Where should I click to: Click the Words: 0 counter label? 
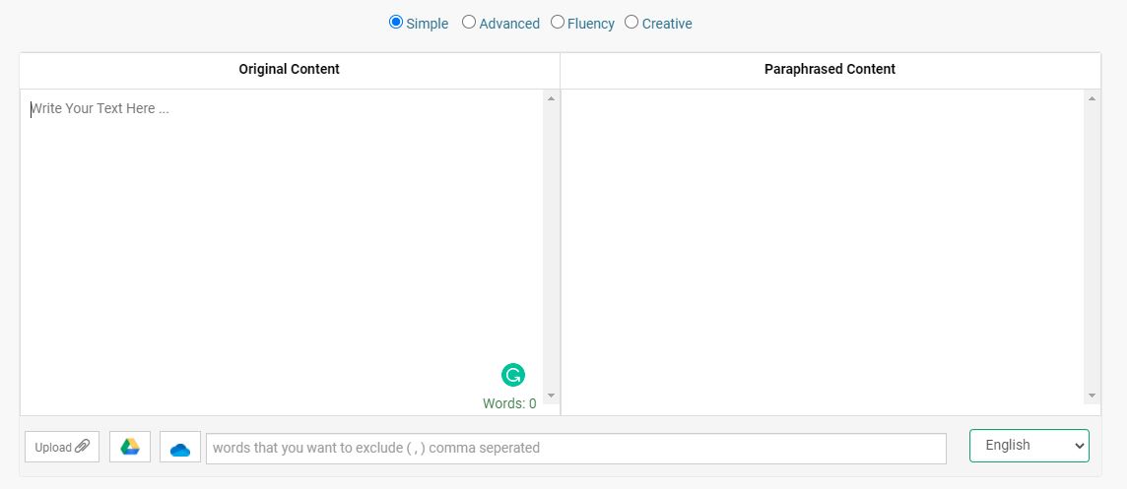(x=509, y=403)
